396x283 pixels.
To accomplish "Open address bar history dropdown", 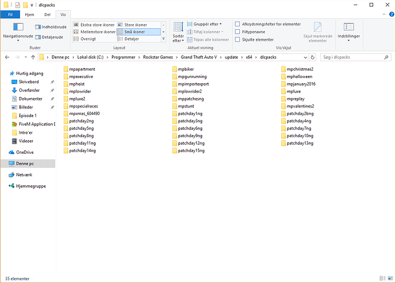I will click(x=305, y=57).
